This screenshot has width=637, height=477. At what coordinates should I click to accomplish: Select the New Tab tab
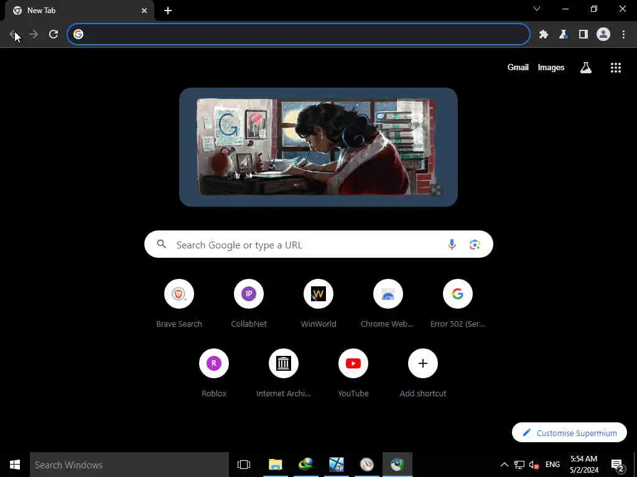pyautogui.click(x=79, y=11)
